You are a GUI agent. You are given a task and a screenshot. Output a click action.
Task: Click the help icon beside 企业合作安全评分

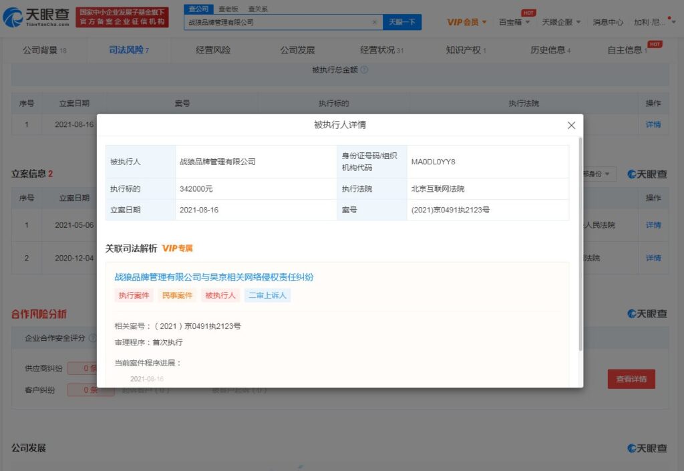(x=92, y=338)
